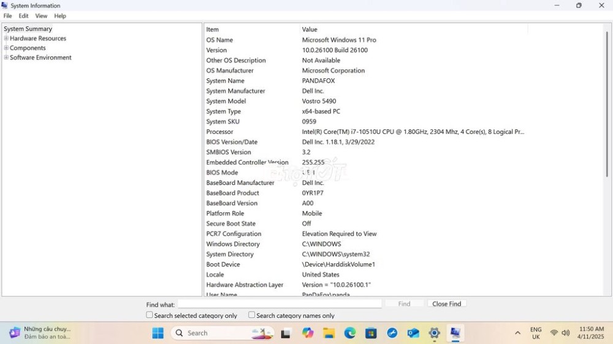Open the Wi-Fi network tray icon
Screen dimensions: 613x344
pos(554,333)
